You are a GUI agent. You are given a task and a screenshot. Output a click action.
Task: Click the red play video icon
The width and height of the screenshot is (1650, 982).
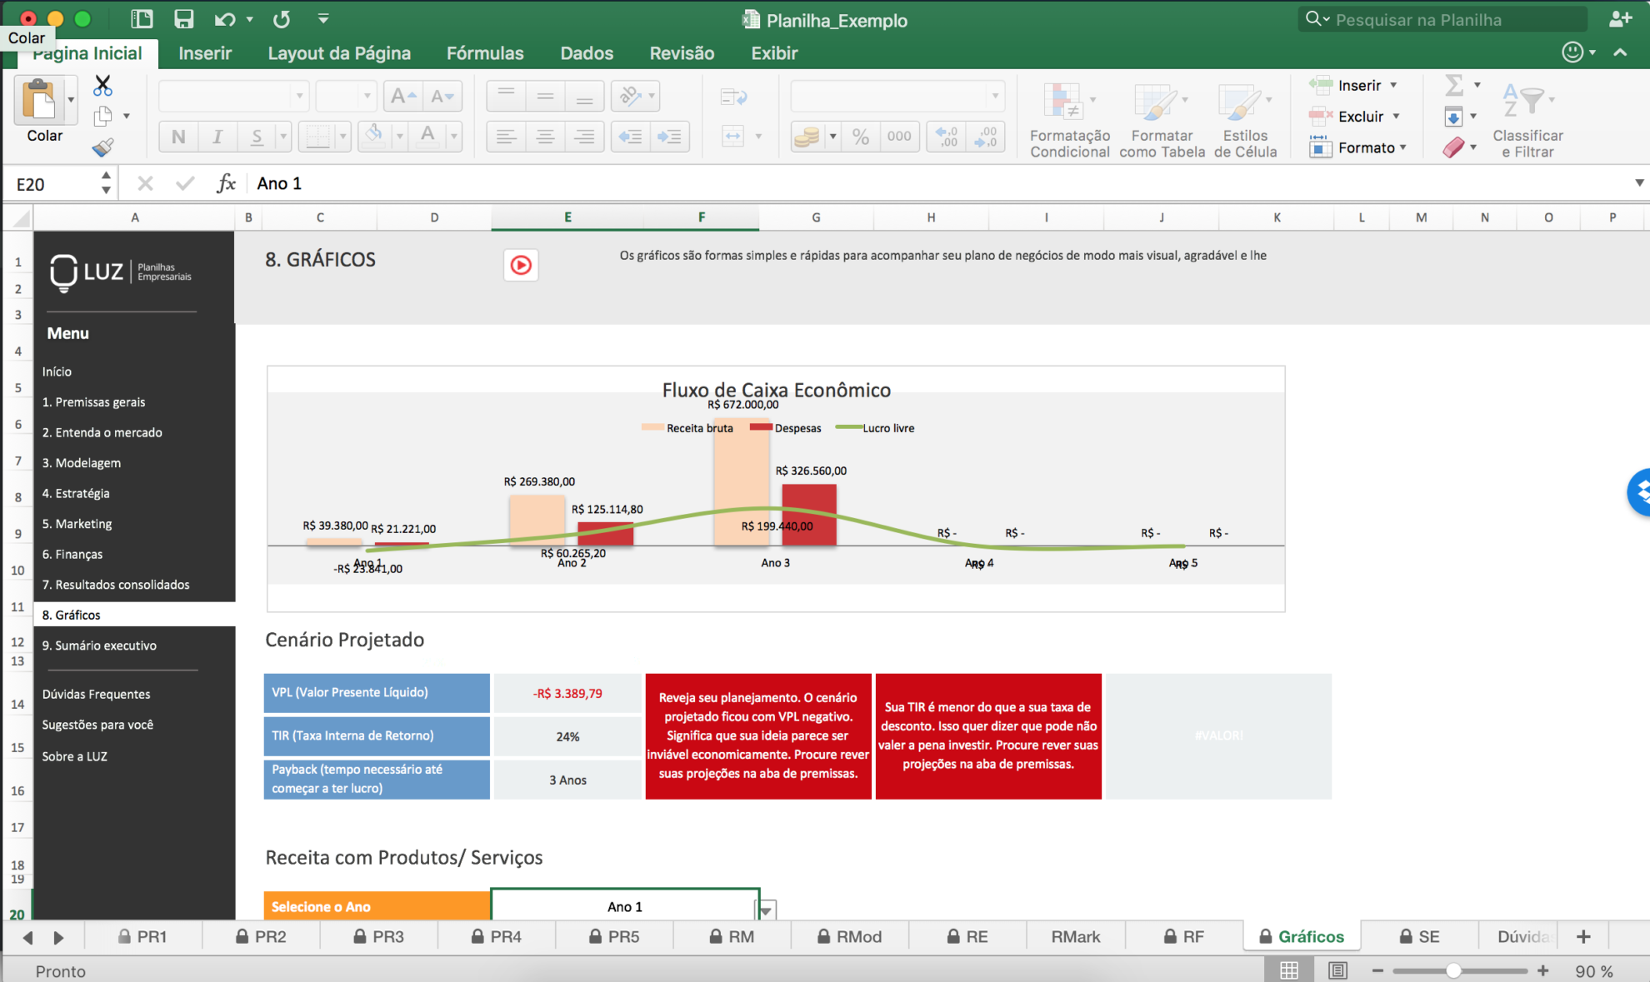(521, 265)
